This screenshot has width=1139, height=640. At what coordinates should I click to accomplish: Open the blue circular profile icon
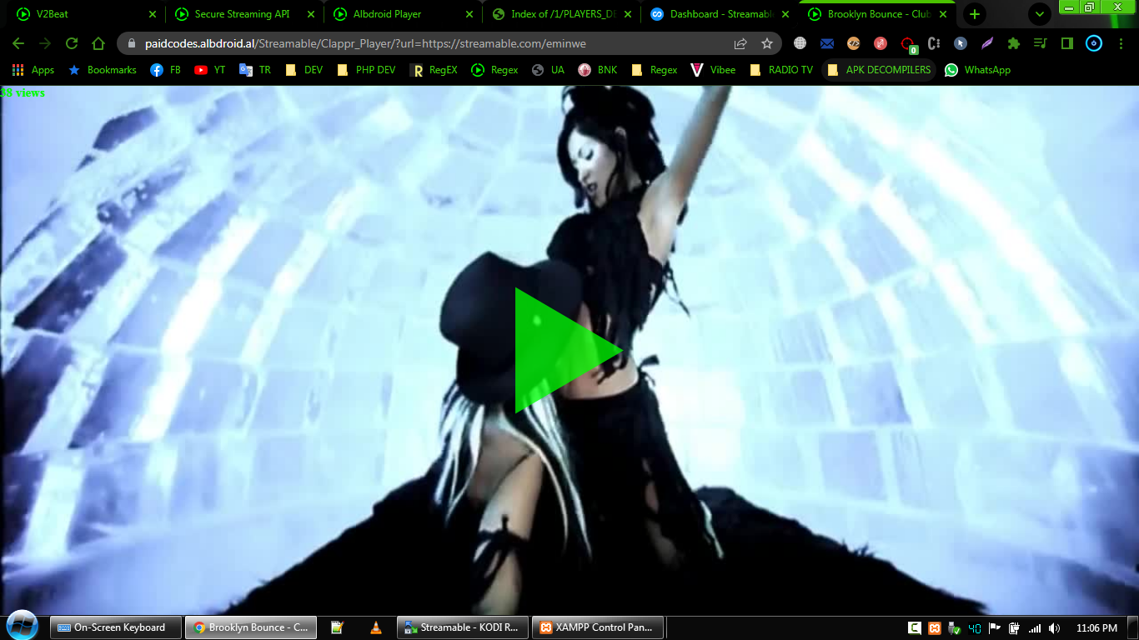[1094, 43]
